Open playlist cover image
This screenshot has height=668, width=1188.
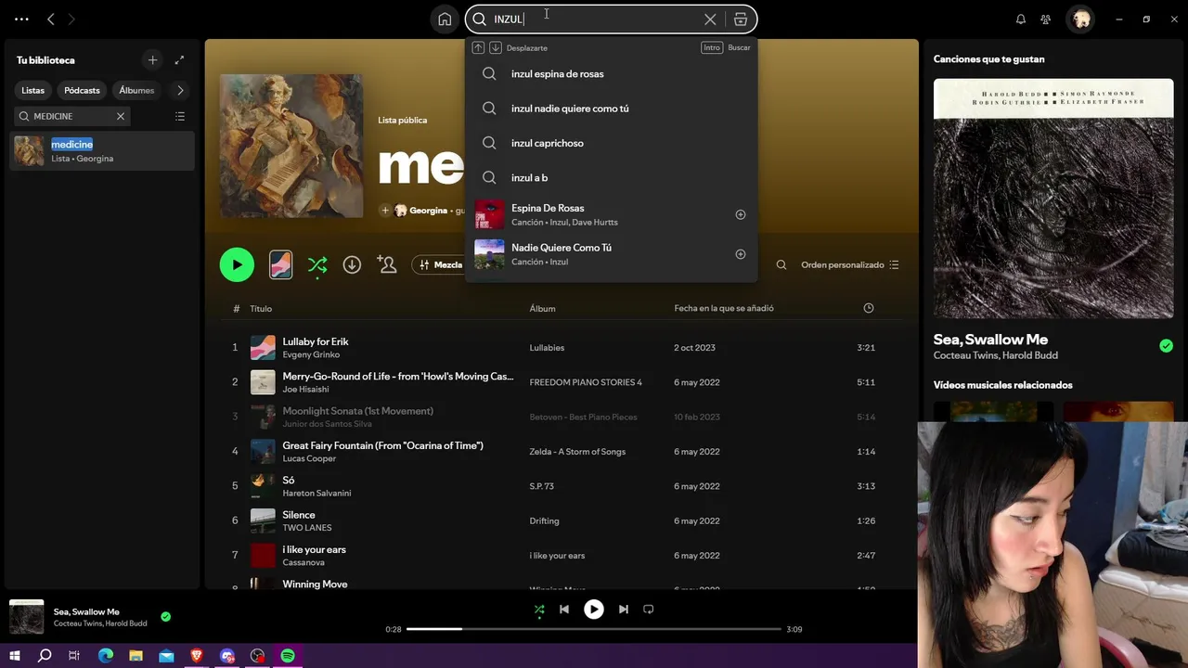[x=291, y=147]
